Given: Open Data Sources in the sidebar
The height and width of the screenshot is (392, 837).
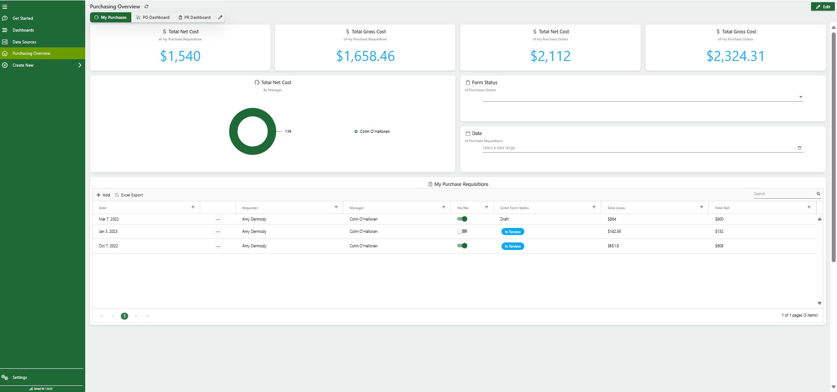Looking at the screenshot, I should coord(24,42).
